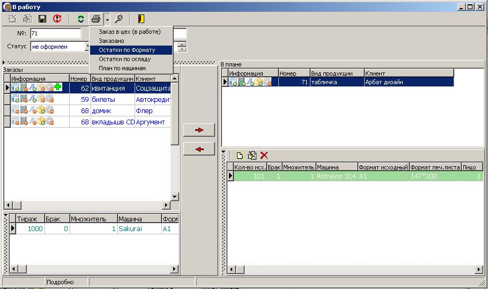Click the tirage table scroll right arrow
This screenshot has width=488, height=289.
click(x=174, y=269)
